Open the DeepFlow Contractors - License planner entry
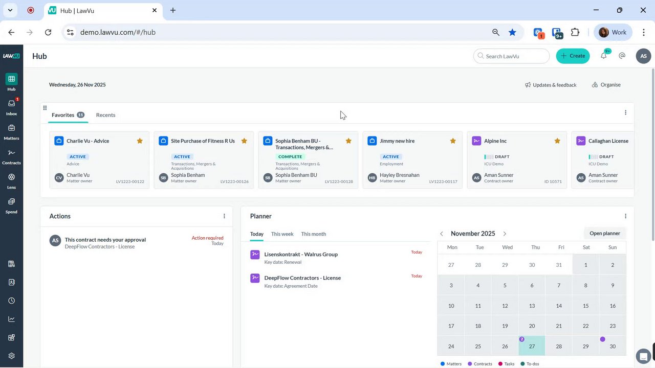Viewport: 655px width, 368px height. pyautogui.click(x=337, y=281)
